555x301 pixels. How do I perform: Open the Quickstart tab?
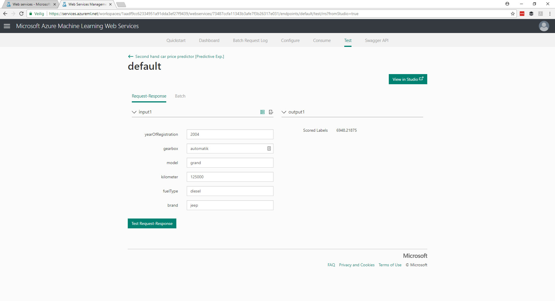click(176, 41)
